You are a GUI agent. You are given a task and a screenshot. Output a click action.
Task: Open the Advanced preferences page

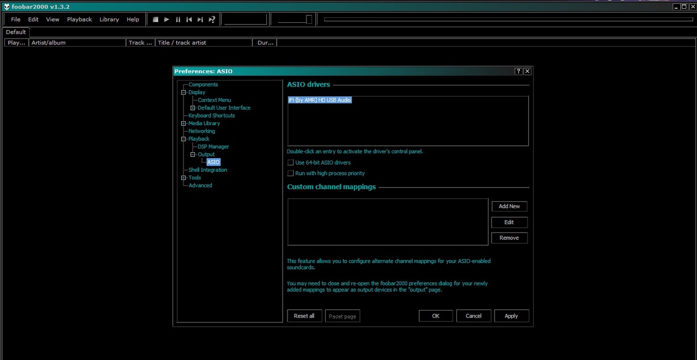200,185
